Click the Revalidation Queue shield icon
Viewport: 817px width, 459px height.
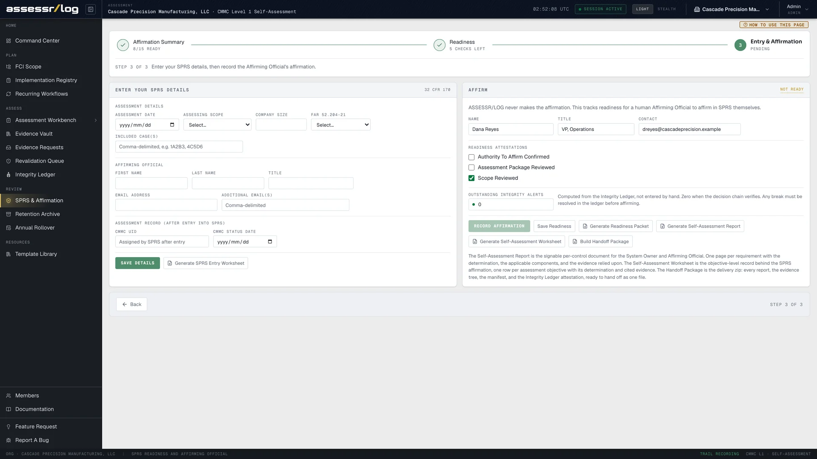pyautogui.click(x=9, y=161)
